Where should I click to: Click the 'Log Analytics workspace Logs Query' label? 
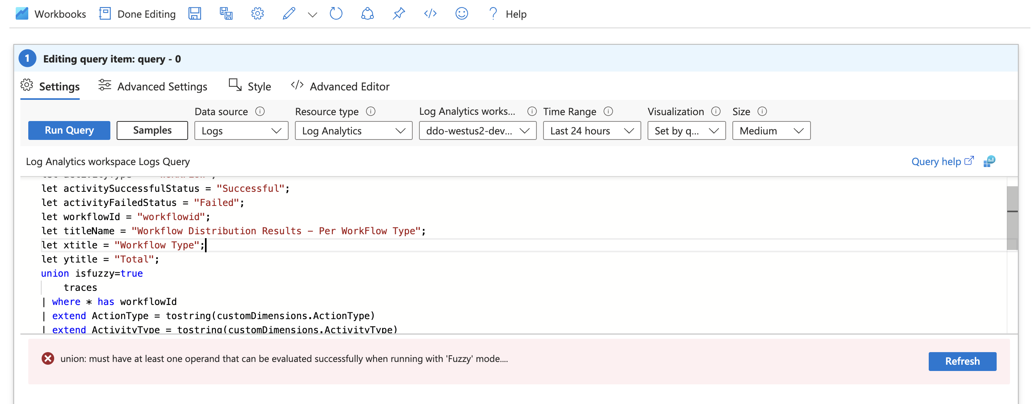point(108,162)
